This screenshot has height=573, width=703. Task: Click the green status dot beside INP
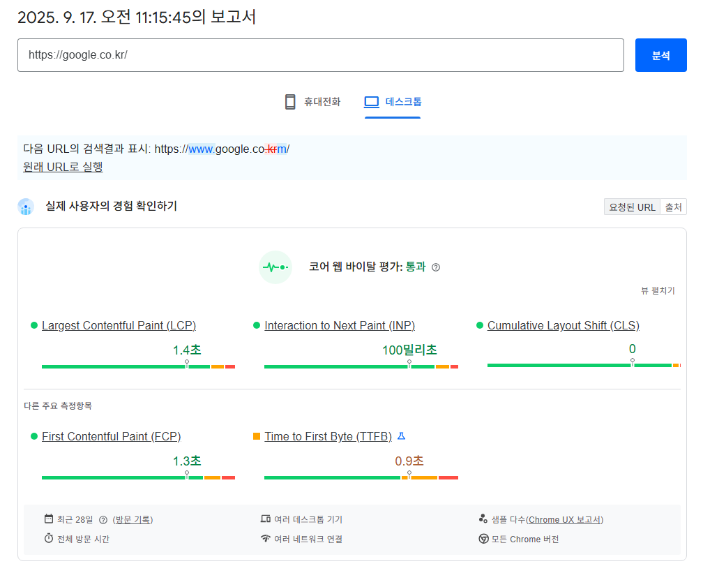click(257, 325)
